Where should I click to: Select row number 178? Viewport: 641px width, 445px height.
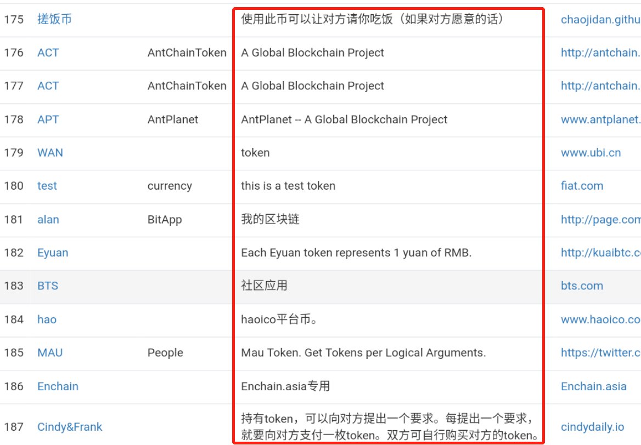(14, 119)
